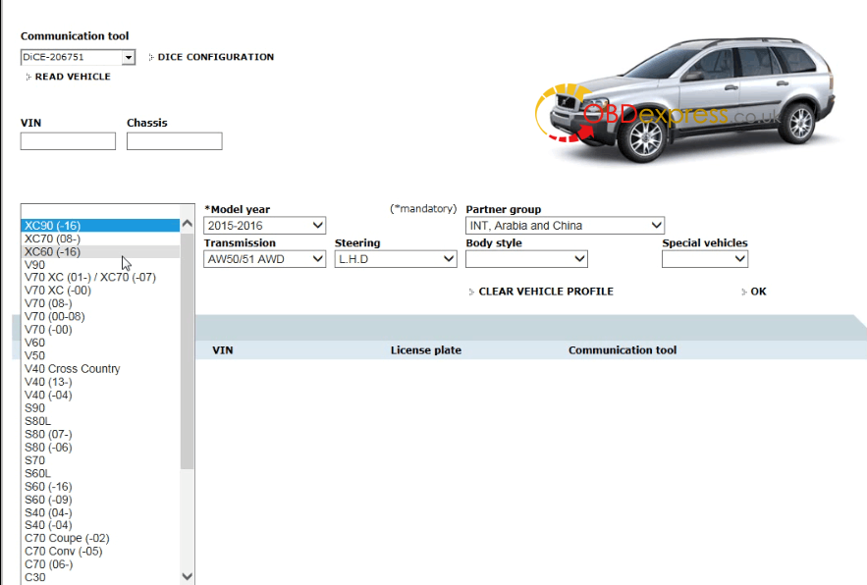
Task: Select S40 (-04) model
Action: (x=100, y=525)
